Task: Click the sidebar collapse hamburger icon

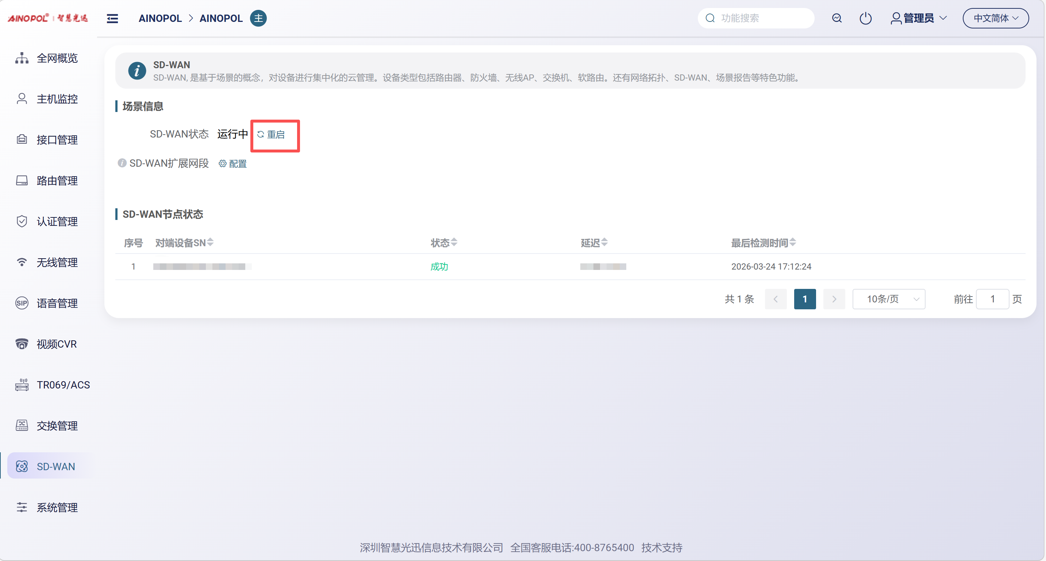Action: [x=112, y=18]
